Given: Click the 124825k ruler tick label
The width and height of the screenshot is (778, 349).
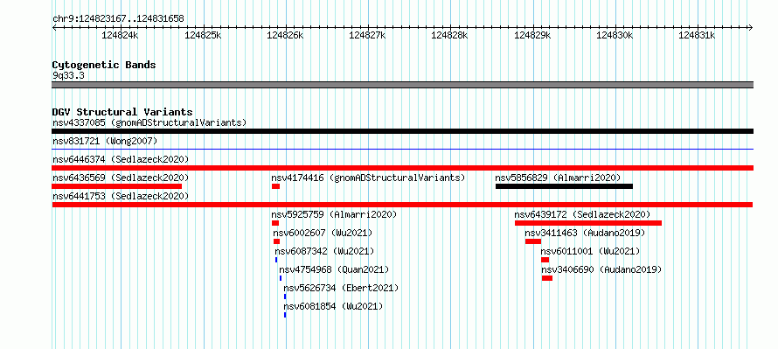Looking at the screenshot, I should pos(203,35).
